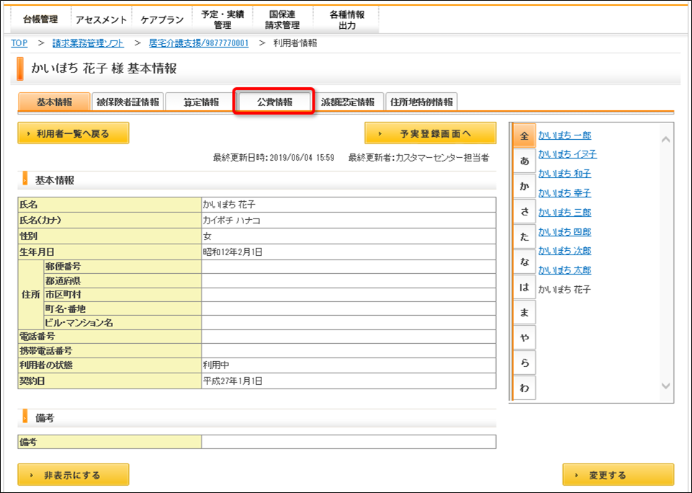Select the や index filter
Screen dimensions: 692x493
tap(524, 337)
